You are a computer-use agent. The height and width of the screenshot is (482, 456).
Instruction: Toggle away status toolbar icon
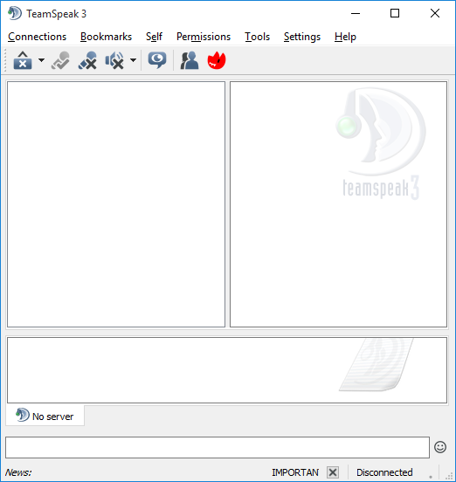click(60, 60)
